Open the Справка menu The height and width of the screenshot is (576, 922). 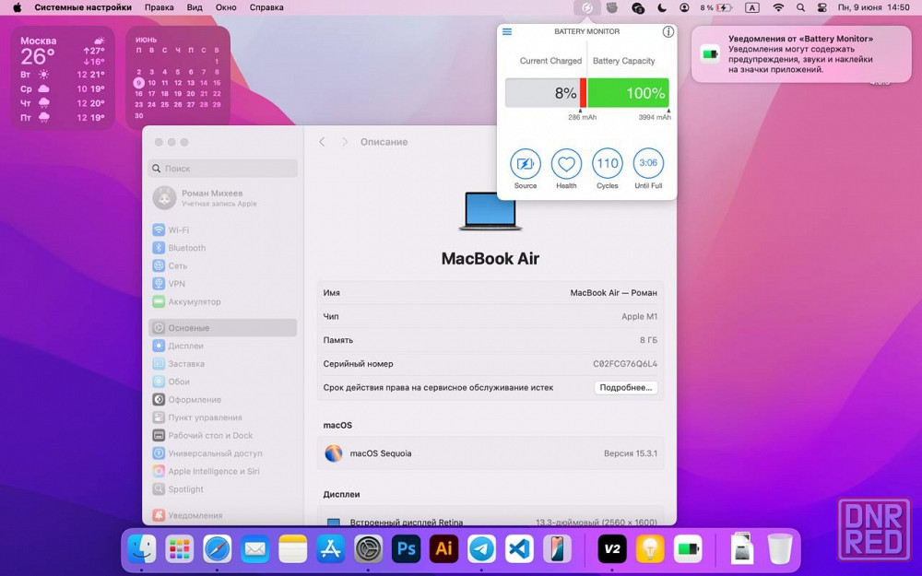(x=266, y=7)
